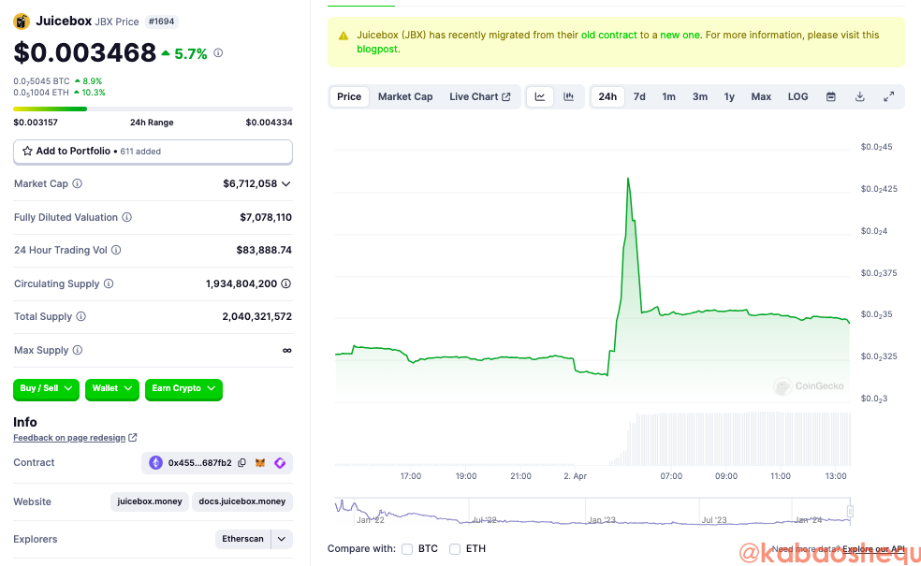The width and height of the screenshot is (921, 566).
Task: Open the blogpost link in the migration notice
Action: tap(378, 50)
